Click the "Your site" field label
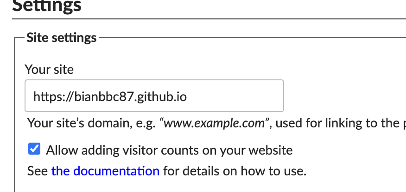Viewport: 406px width, 192px height. point(49,69)
